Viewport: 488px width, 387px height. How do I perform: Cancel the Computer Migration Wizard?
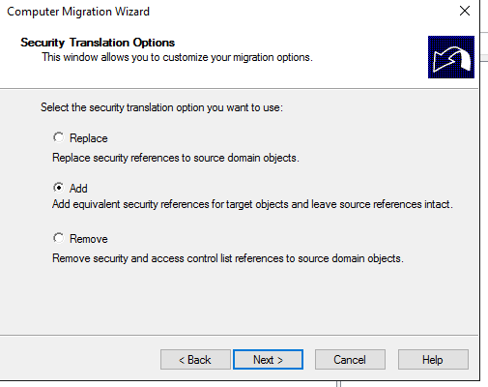click(350, 359)
